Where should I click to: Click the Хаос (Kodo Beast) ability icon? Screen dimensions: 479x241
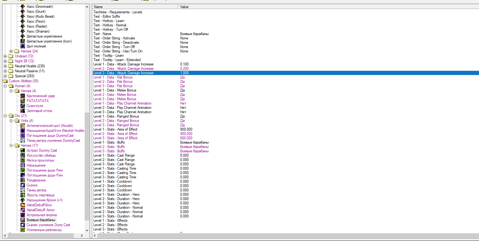tap(23, 16)
